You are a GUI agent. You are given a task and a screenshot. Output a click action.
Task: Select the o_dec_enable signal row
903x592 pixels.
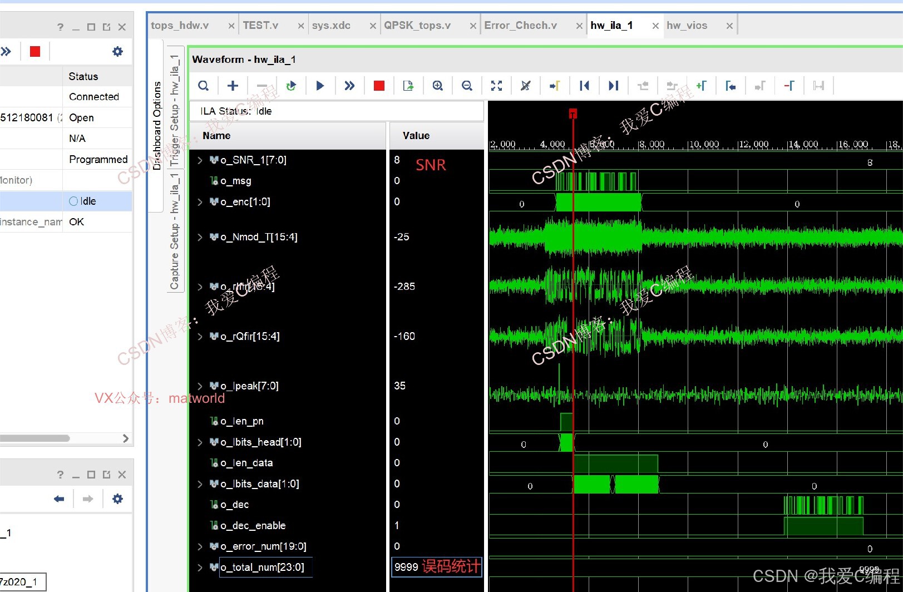288,526
